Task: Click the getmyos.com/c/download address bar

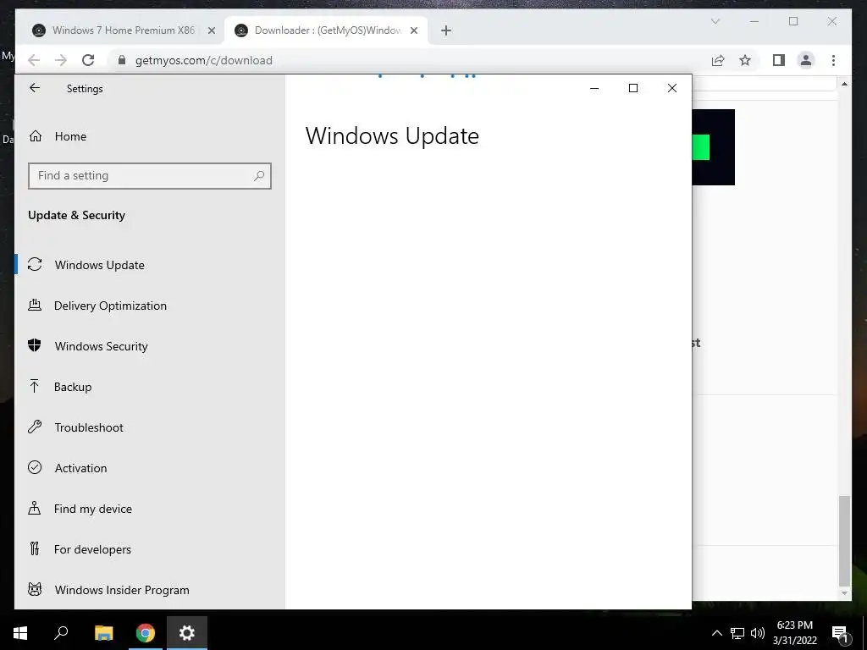Action: 203,60
